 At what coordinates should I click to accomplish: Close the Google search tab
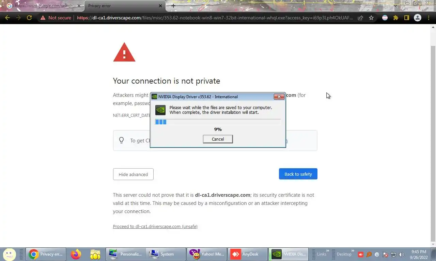point(79,6)
